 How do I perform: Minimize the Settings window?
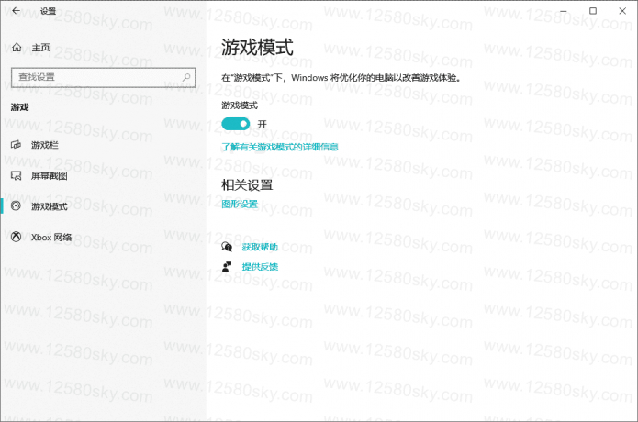point(563,11)
